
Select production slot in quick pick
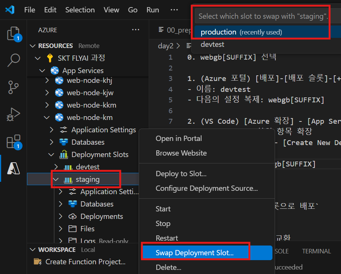(x=268, y=32)
